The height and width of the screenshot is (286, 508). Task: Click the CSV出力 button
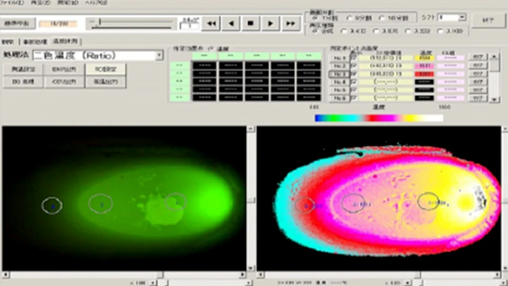[64, 82]
